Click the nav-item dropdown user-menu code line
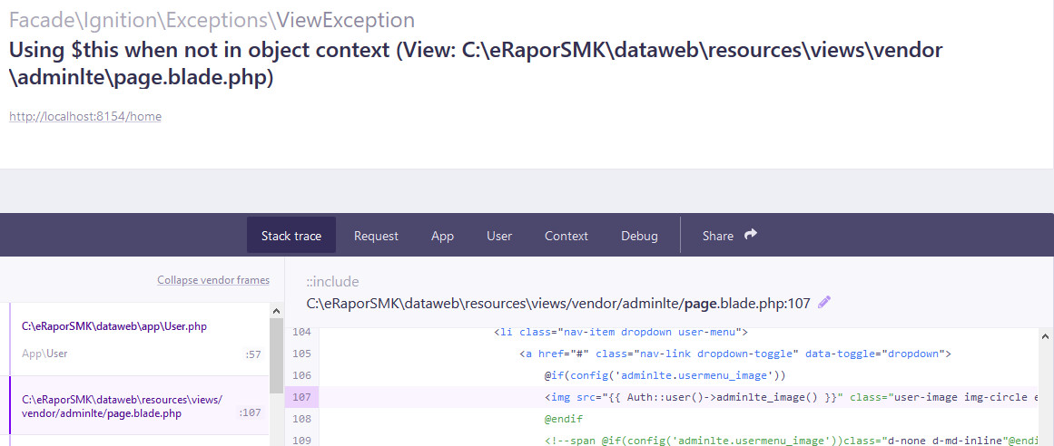 click(x=621, y=332)
